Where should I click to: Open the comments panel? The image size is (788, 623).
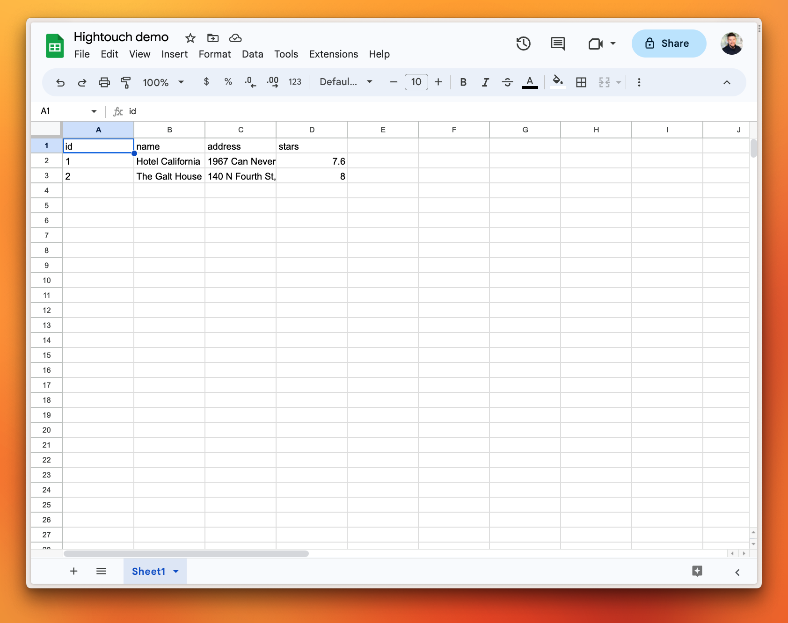pyautogui.click(x=557, y=43)
